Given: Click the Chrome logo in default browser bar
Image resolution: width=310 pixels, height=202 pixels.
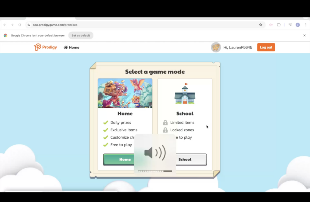Looking at the screenshot, I should 5,35.
